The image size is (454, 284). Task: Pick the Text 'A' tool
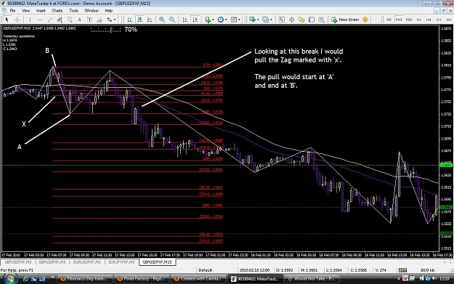79,20
